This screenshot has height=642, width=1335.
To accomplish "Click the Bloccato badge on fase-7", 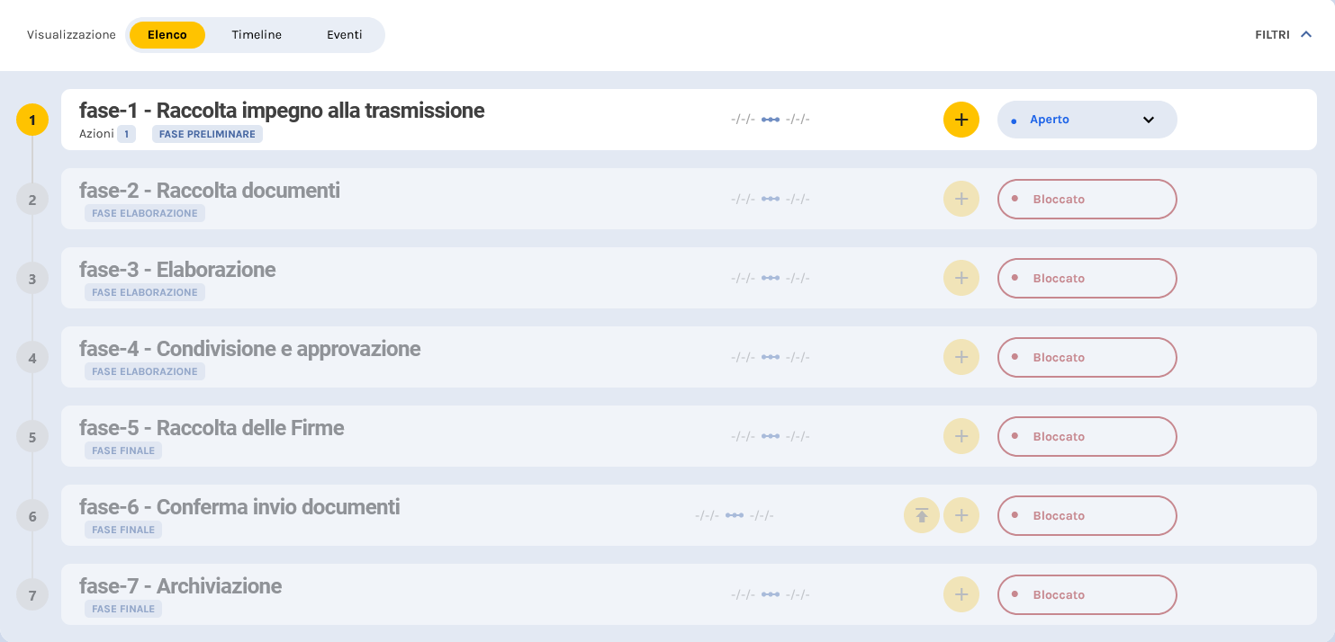I will (x=1087, y=594).
